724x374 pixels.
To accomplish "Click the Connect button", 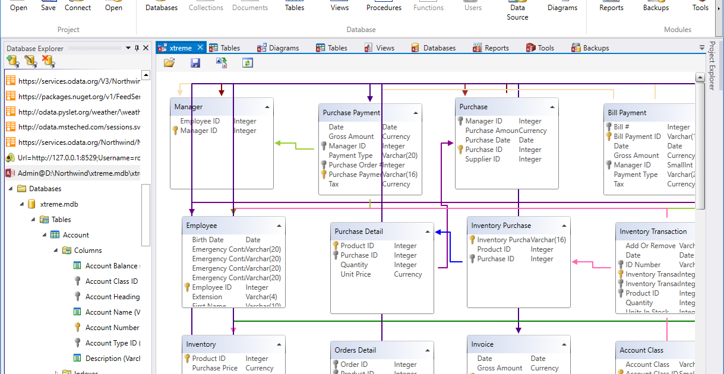I will point(78,7).
